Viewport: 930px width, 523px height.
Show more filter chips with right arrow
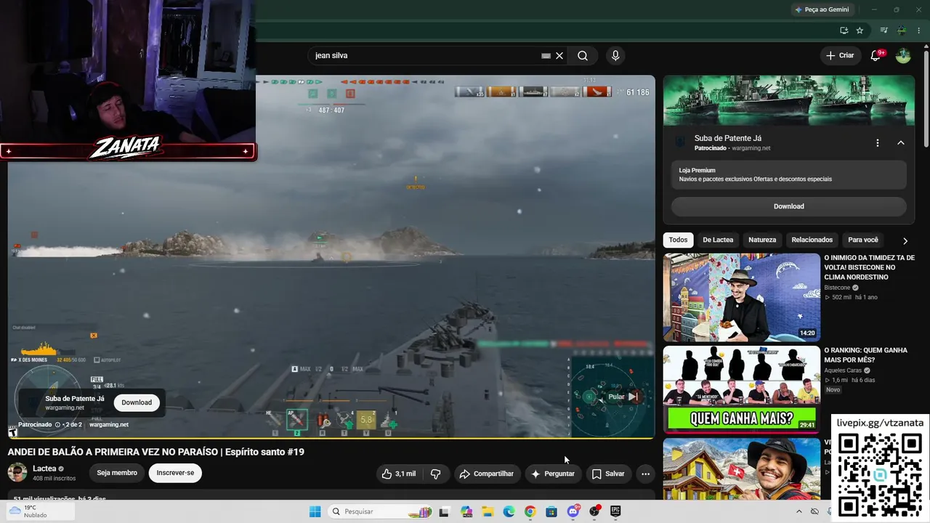coord(905,240)
